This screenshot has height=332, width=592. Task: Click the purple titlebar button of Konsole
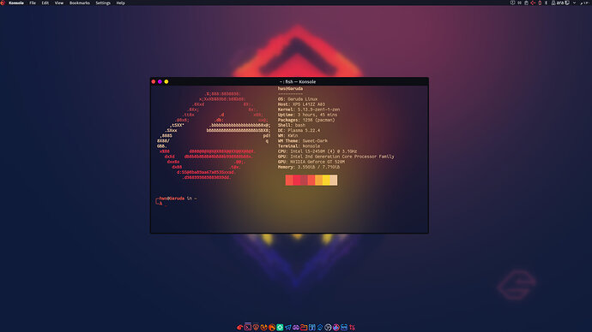pyautogui.click(x=160, y=81)
